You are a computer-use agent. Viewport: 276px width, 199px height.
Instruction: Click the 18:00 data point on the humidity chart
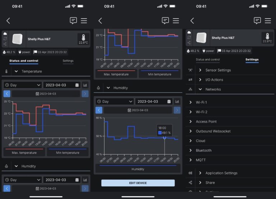click(165, 138)
